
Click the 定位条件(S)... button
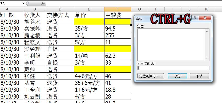coord(151,76)
